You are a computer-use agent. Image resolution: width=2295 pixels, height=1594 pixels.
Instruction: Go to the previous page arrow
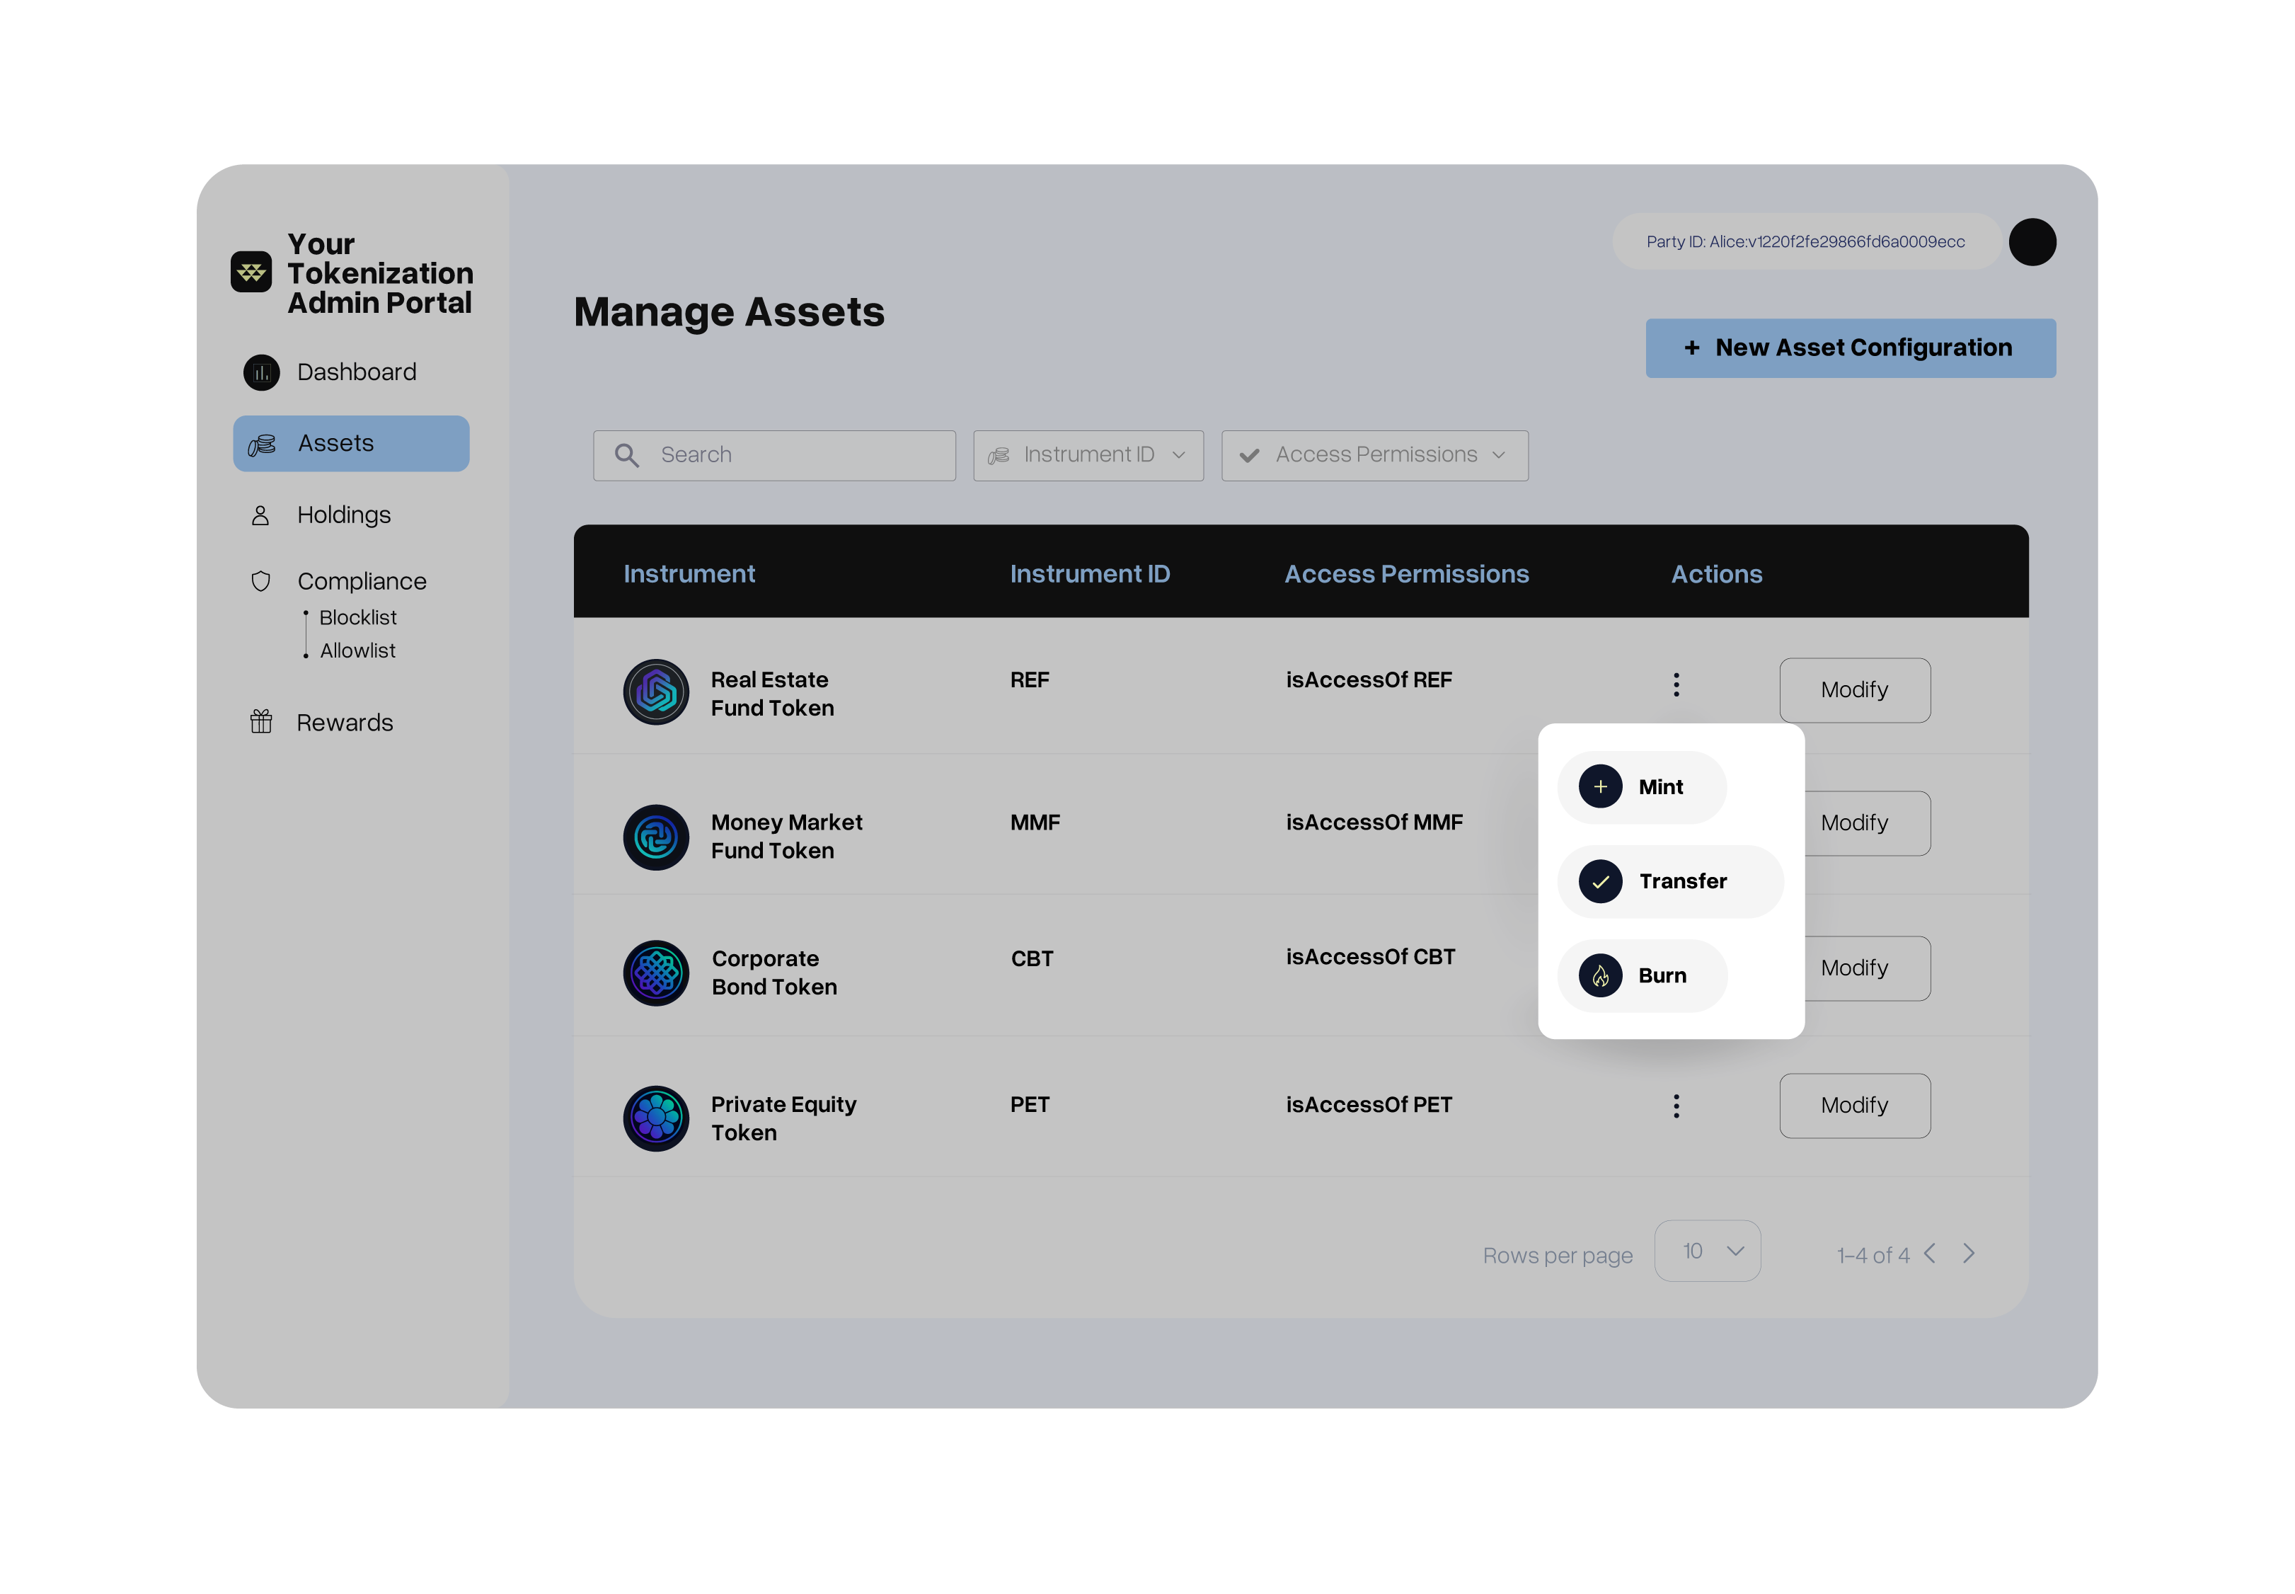pos(1930,1254)
